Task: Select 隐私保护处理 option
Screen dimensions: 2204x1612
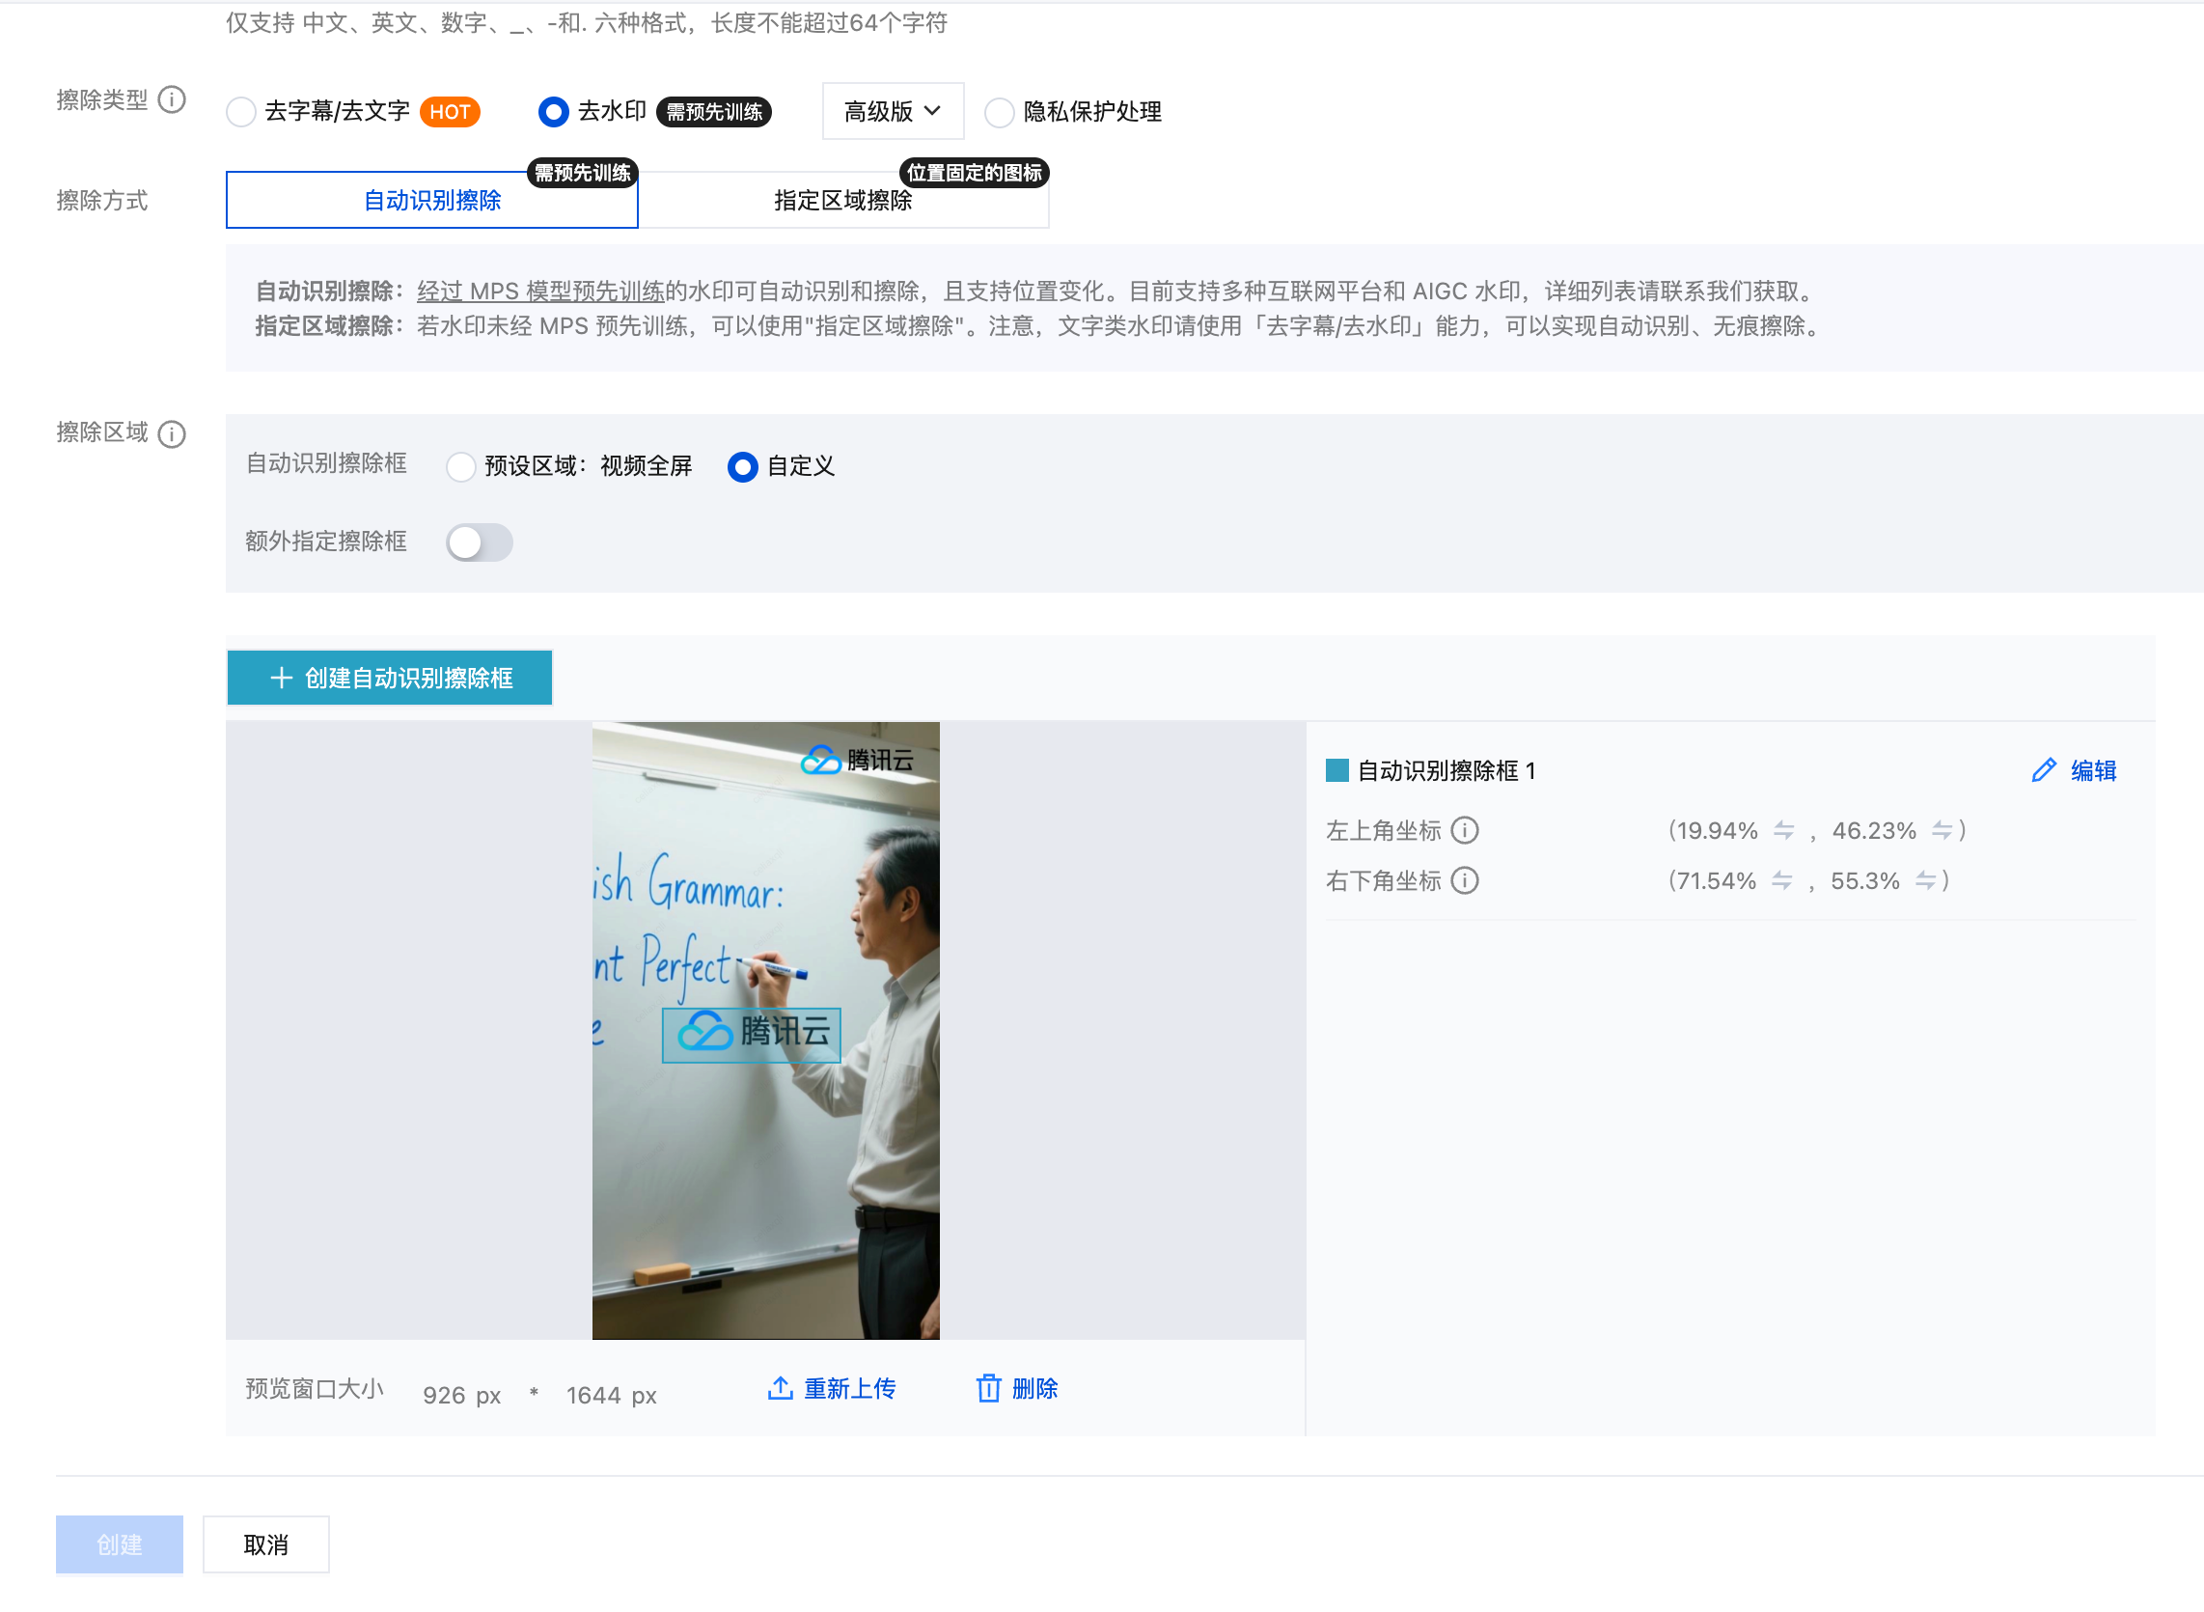Action: coord(999,112)
